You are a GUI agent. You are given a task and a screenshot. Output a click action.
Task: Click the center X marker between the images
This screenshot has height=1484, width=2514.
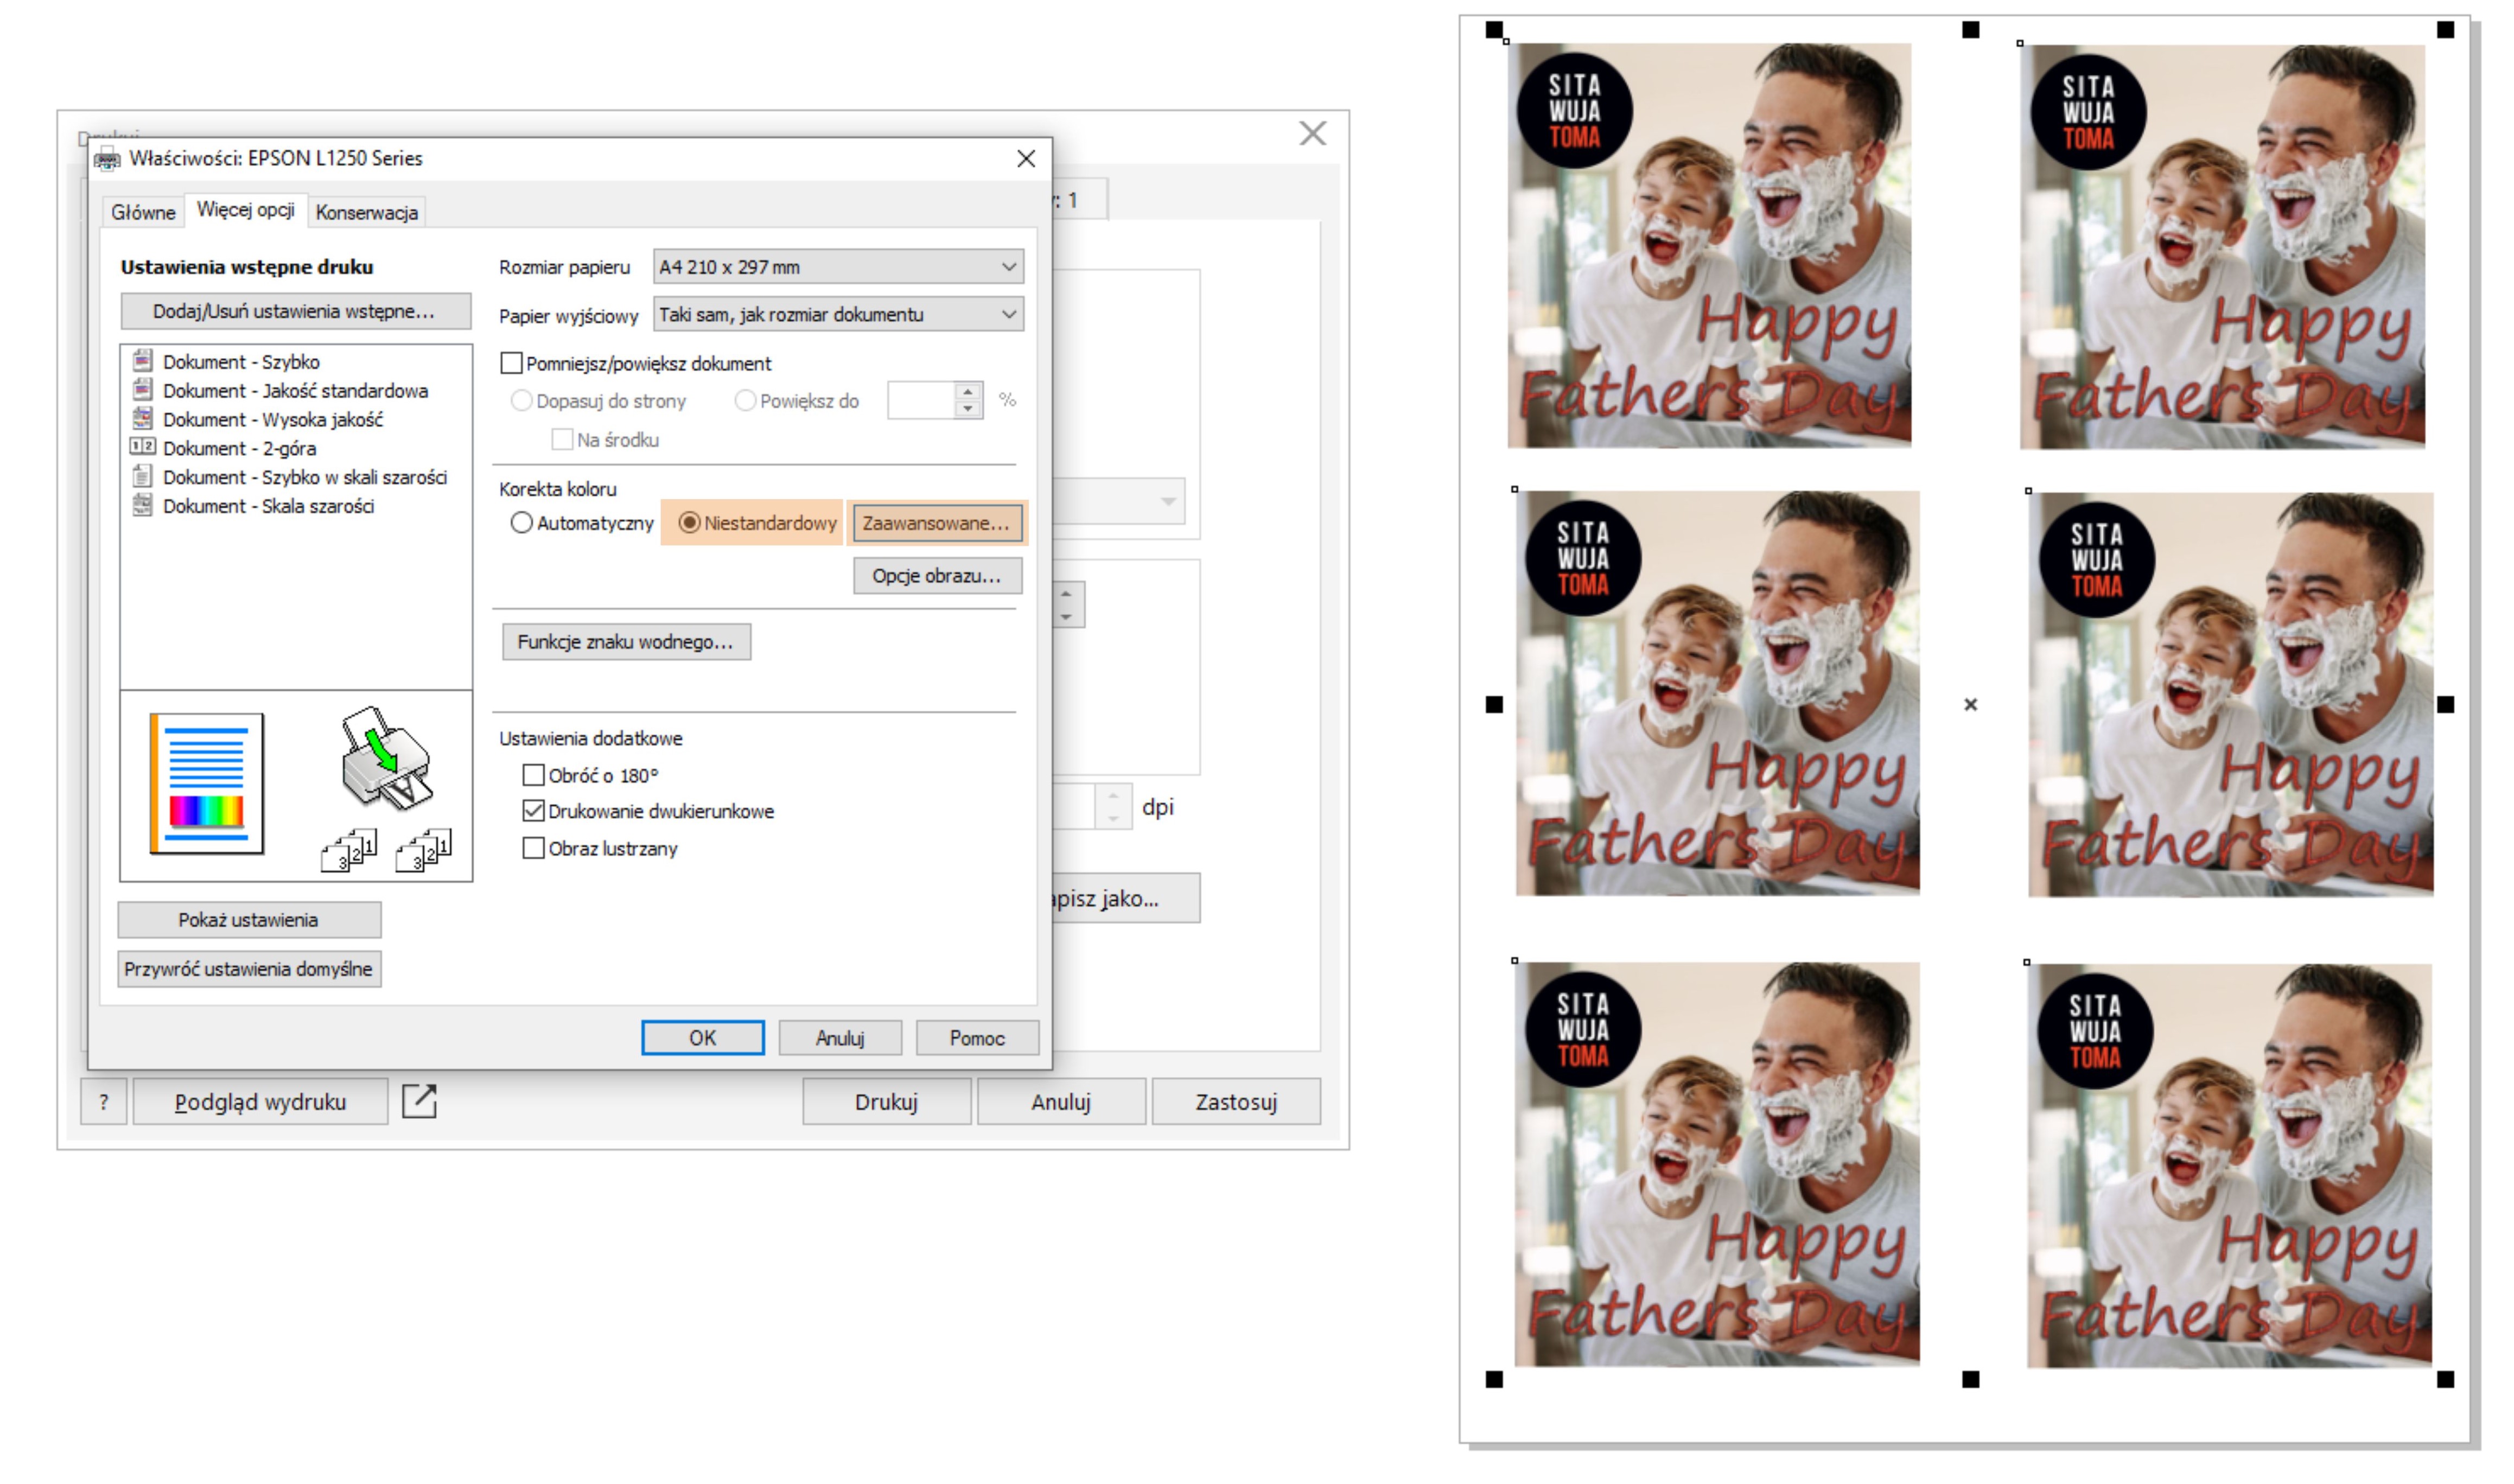[1970, 705]
